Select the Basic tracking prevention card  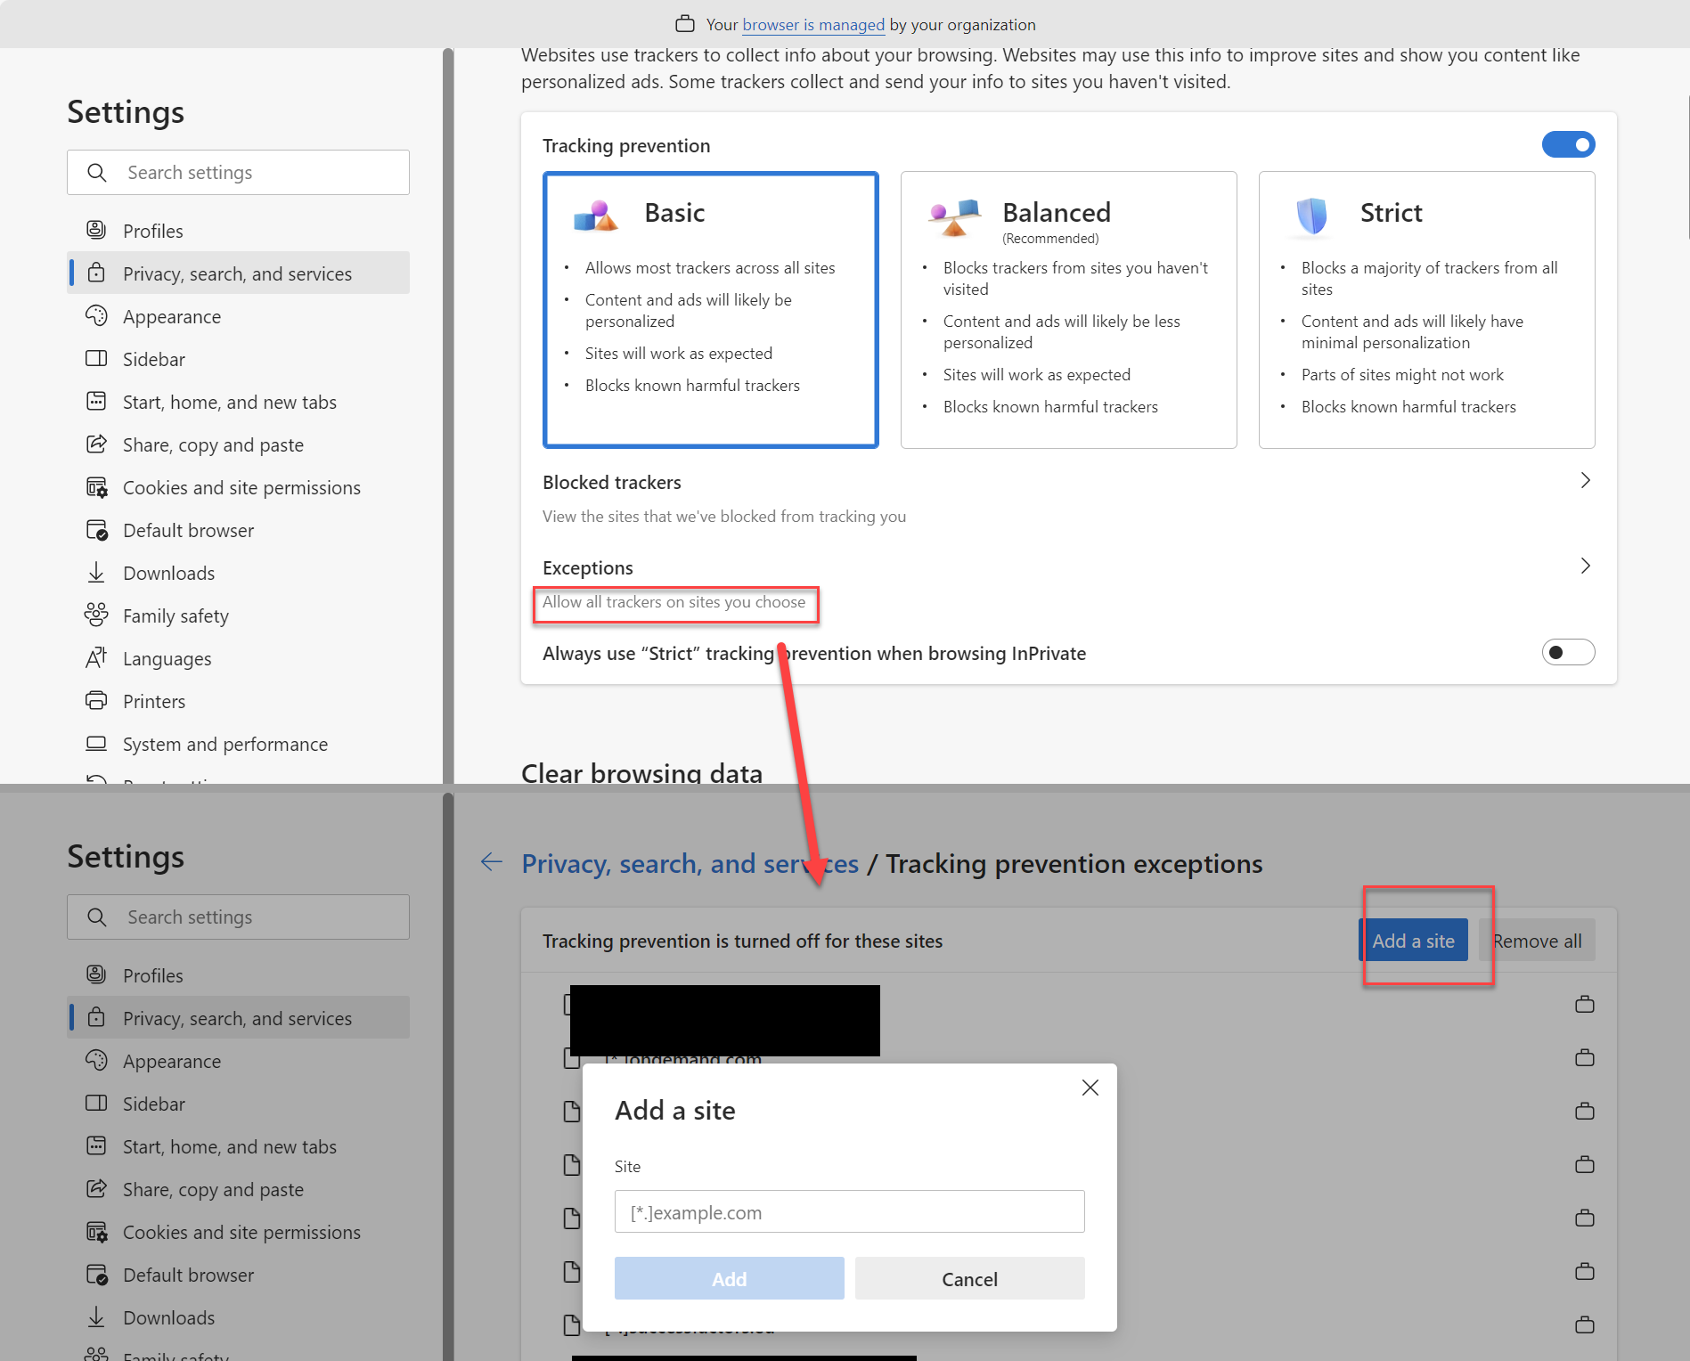pyautogui.click(x=710, y=309)
